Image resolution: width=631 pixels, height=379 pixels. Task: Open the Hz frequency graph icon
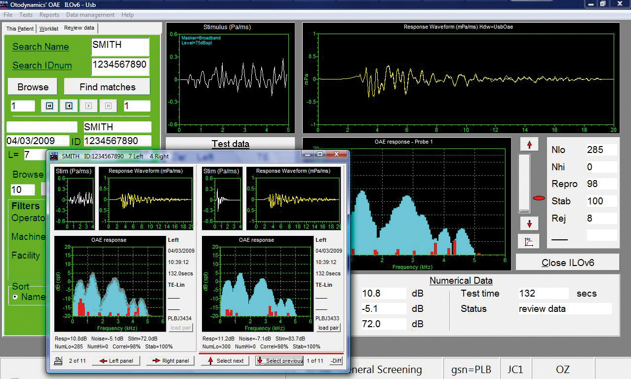[x=529, y=242]
